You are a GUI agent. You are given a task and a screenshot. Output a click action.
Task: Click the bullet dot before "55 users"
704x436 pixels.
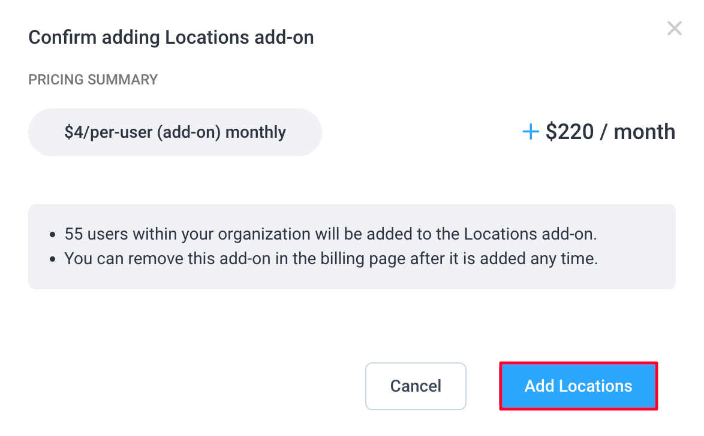click(x=53, y=234)
